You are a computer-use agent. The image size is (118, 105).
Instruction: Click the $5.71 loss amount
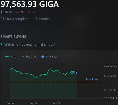click(31, 12)
